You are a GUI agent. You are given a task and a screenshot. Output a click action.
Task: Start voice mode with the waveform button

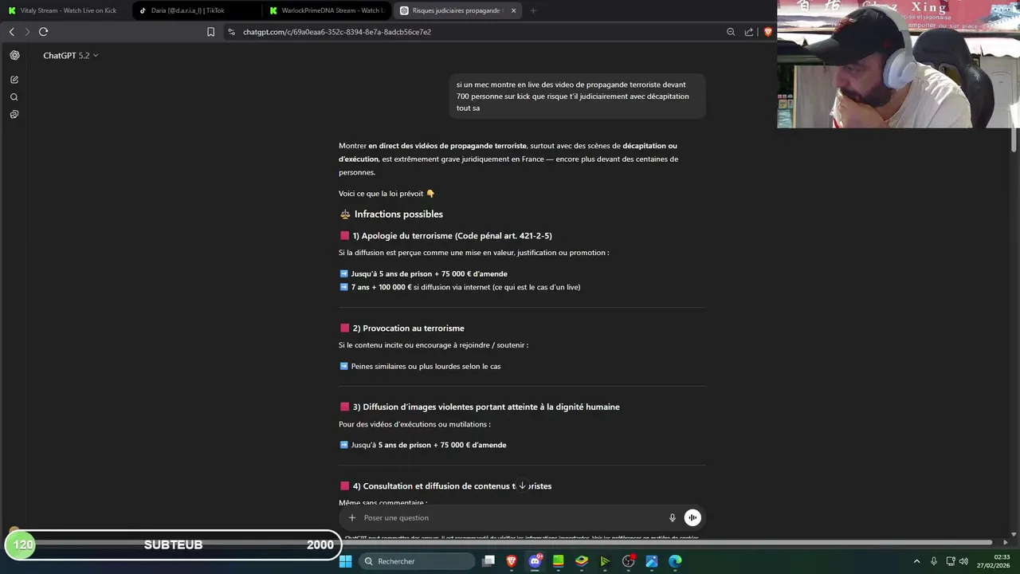[692, 517]
